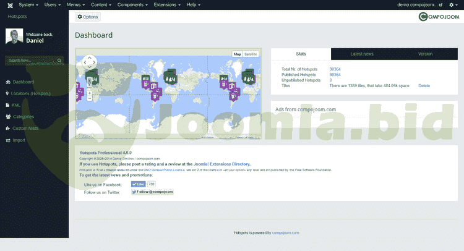Viewport: 464px width, 251px height.
Task: Switch to the Latest news tab
Action: pos(362,54)
